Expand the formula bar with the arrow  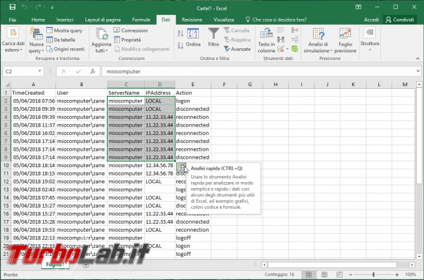pyautogui.click(x=418, y=71)
